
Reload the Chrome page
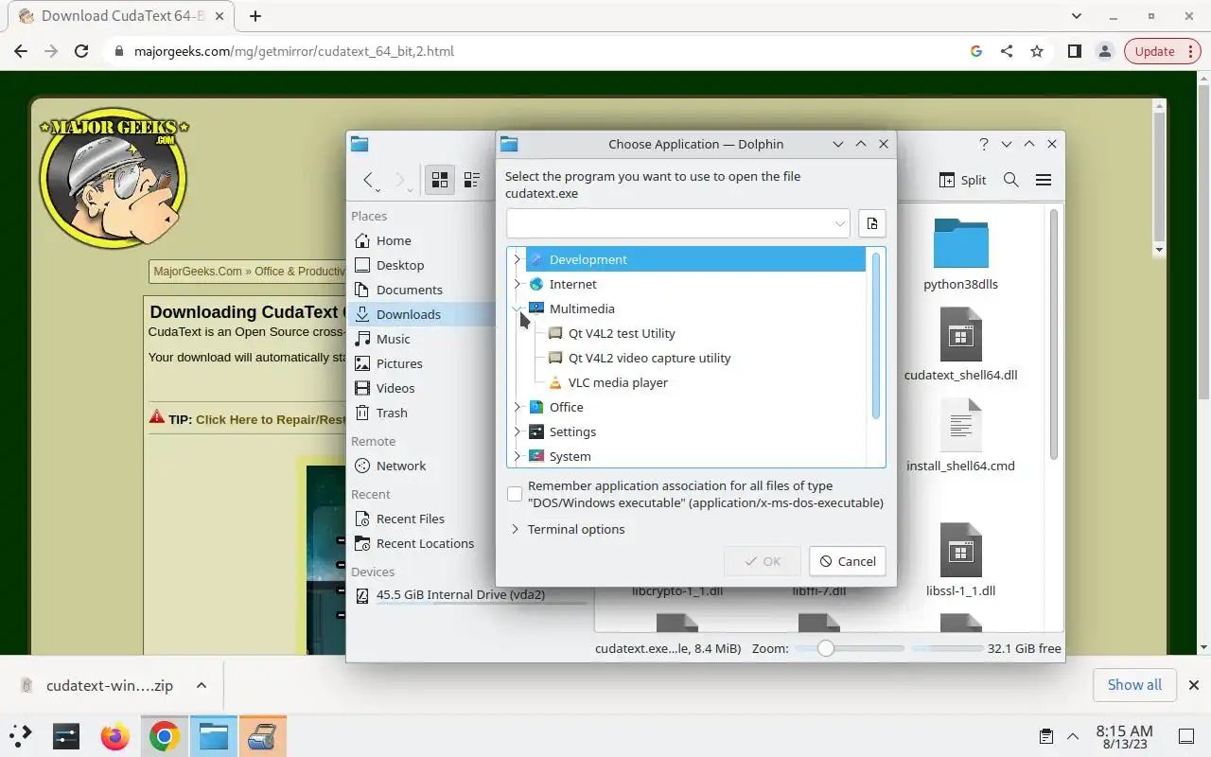[81, 51]
